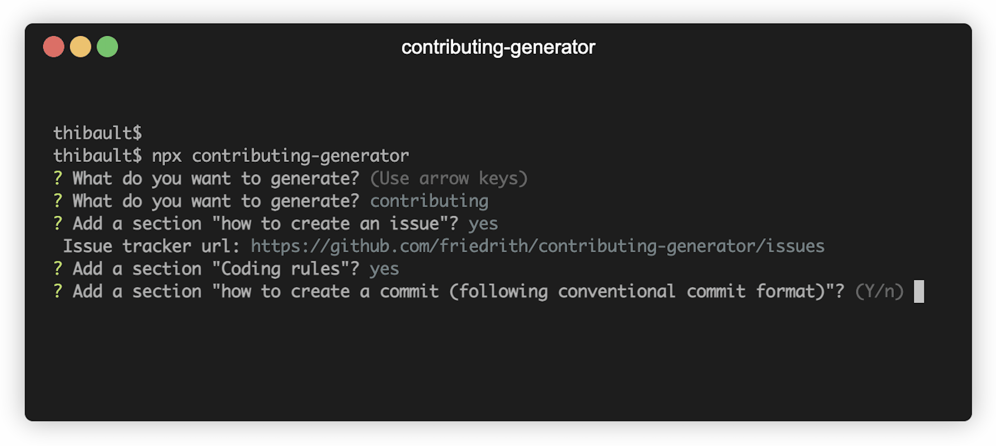
Task: Click the question mark beside issue section prompt
Action: point(57,223)
